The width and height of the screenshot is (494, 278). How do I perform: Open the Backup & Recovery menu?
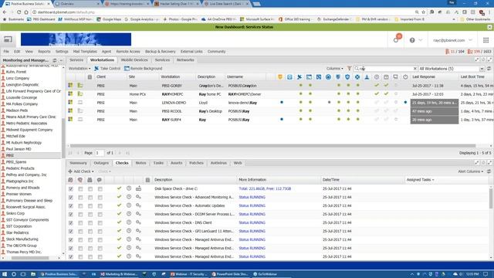160,52
